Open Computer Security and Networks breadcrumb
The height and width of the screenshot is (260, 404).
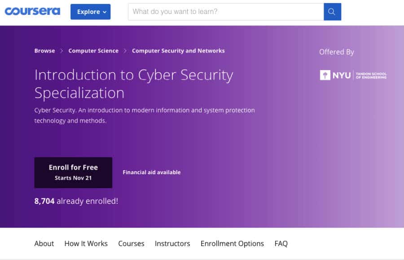(x=177, y=51)
